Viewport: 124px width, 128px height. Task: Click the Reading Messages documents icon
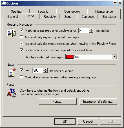point(11,33)
